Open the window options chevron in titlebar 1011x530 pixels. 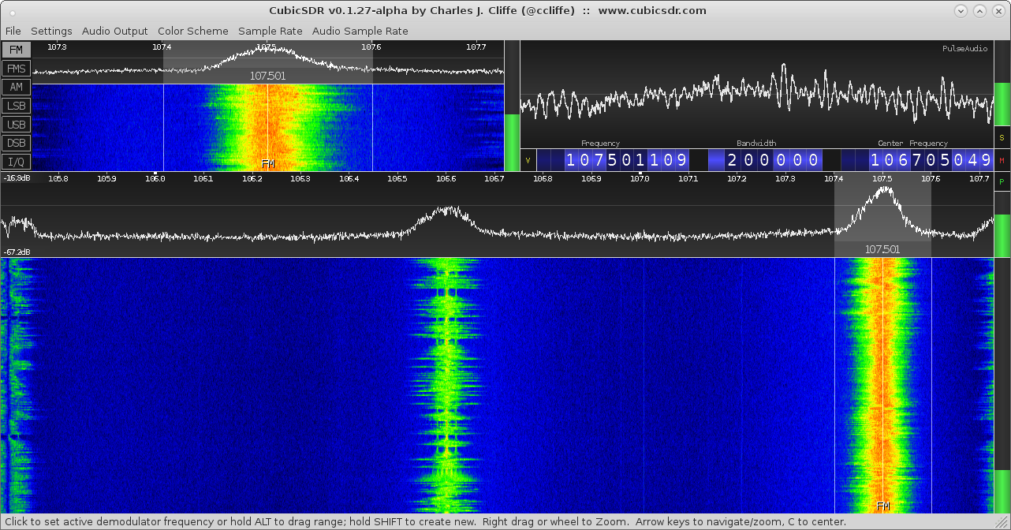[961, 10]
